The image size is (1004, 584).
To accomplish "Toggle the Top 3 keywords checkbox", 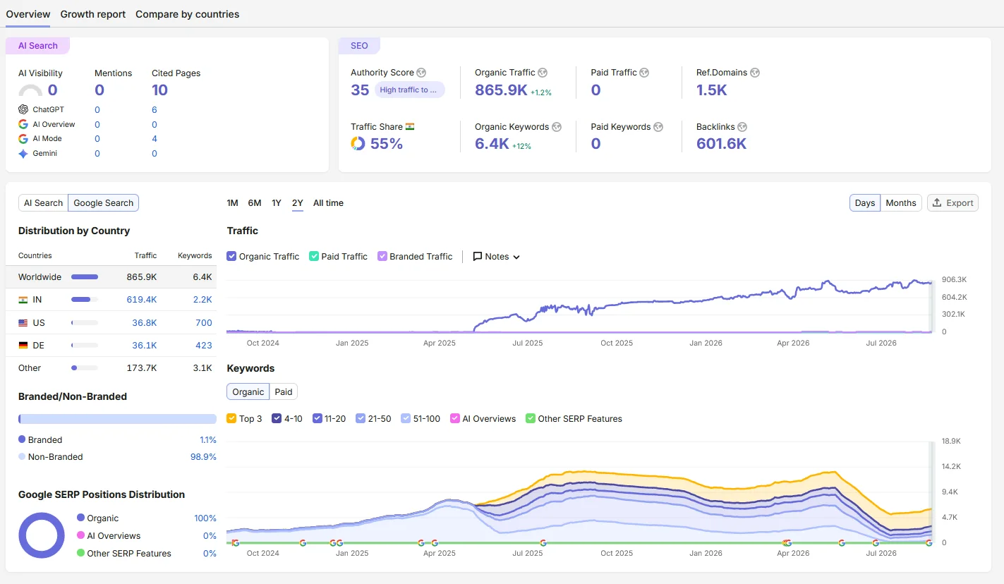I will pos(231,418).
